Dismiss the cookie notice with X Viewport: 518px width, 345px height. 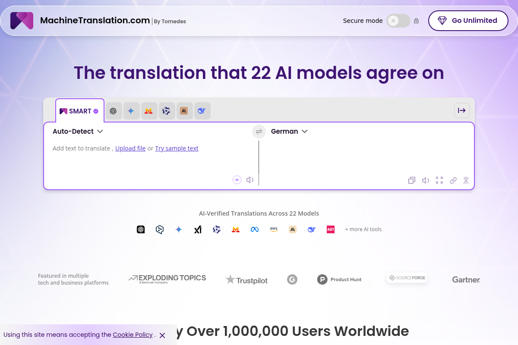[x=162, y=335]
